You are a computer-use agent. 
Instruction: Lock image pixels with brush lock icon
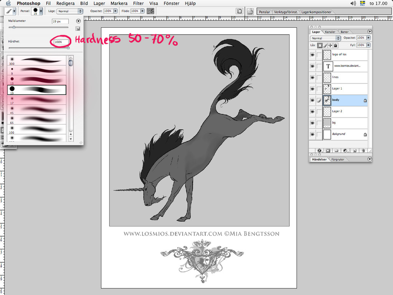point(325,45)
